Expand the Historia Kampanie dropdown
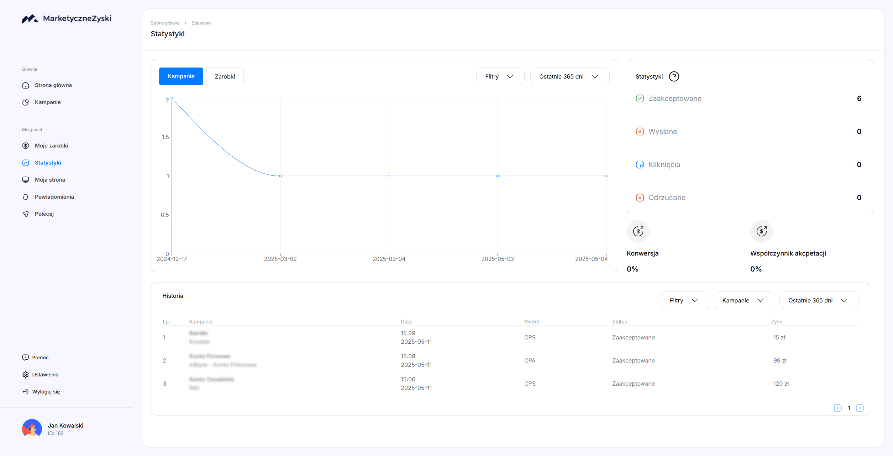 [744, 300]
